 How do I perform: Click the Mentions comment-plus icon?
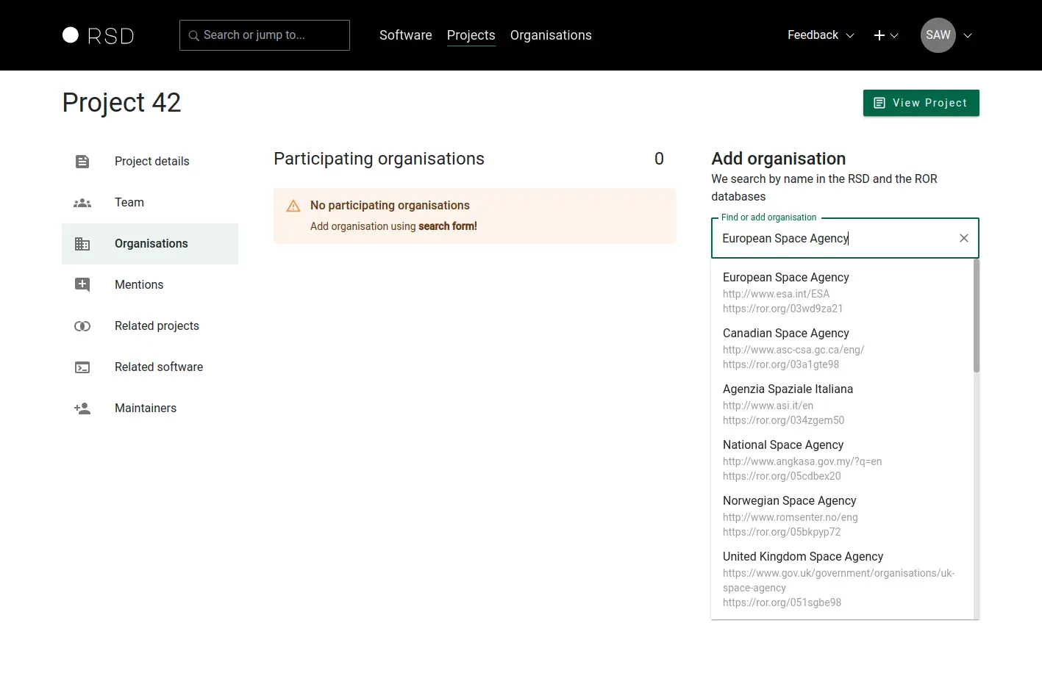[82, 285]
